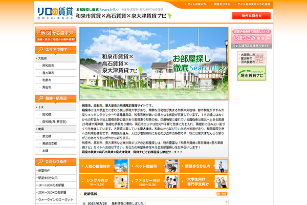Viewport: 307px width, 205px height.
Task: Click the dog photo on ペット相談可 tile
Action: [x=171, y=166]
